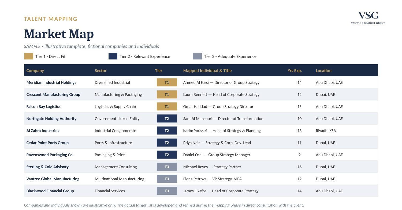This screenshot has width=402, height=210.
Task: Click years value 16 for Michael Reyes
Action: [x=299, y=167]
